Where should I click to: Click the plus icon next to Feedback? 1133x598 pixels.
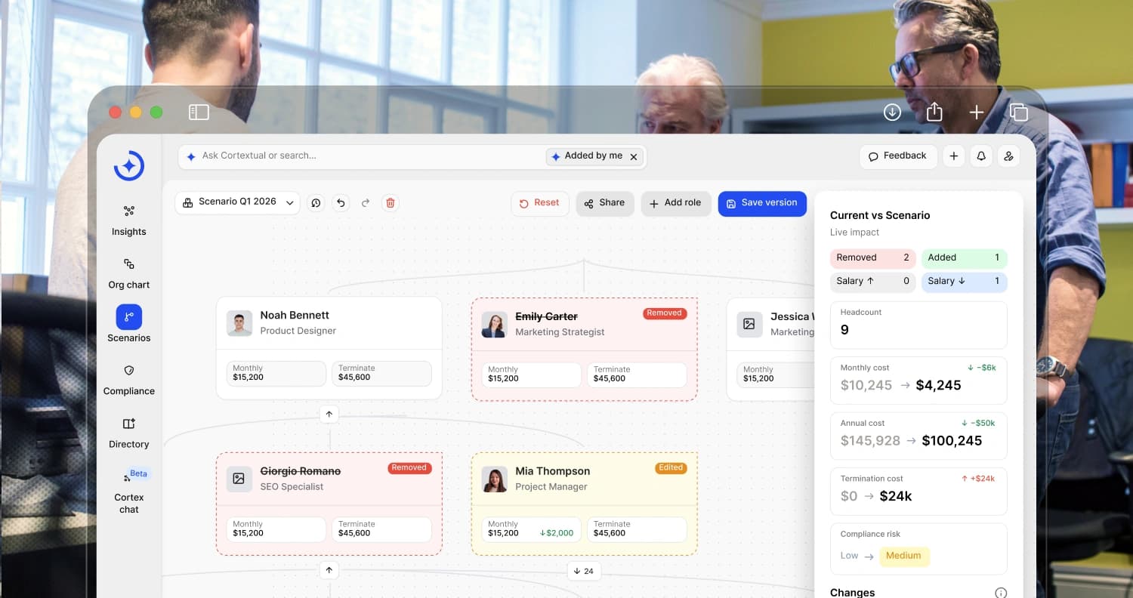[954, 156]
